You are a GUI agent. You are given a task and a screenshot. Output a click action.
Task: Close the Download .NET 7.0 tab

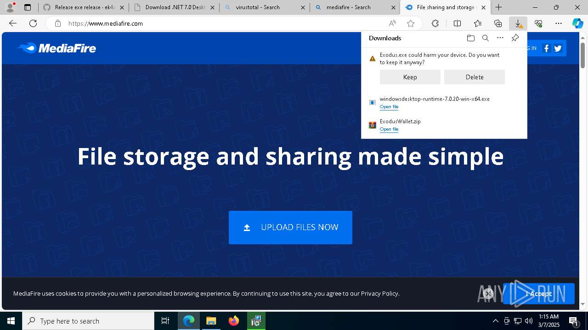(212, 7)
